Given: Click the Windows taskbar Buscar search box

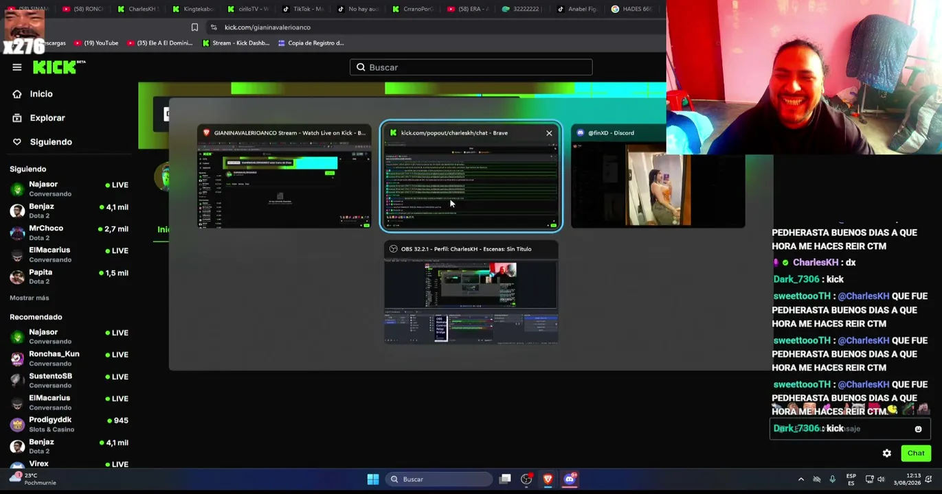Looking at the screenshot, I should (x=440, y=480).
